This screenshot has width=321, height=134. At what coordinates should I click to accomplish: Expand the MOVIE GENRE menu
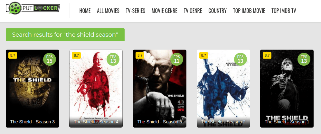pyautogui.click(x=165, y=11)
